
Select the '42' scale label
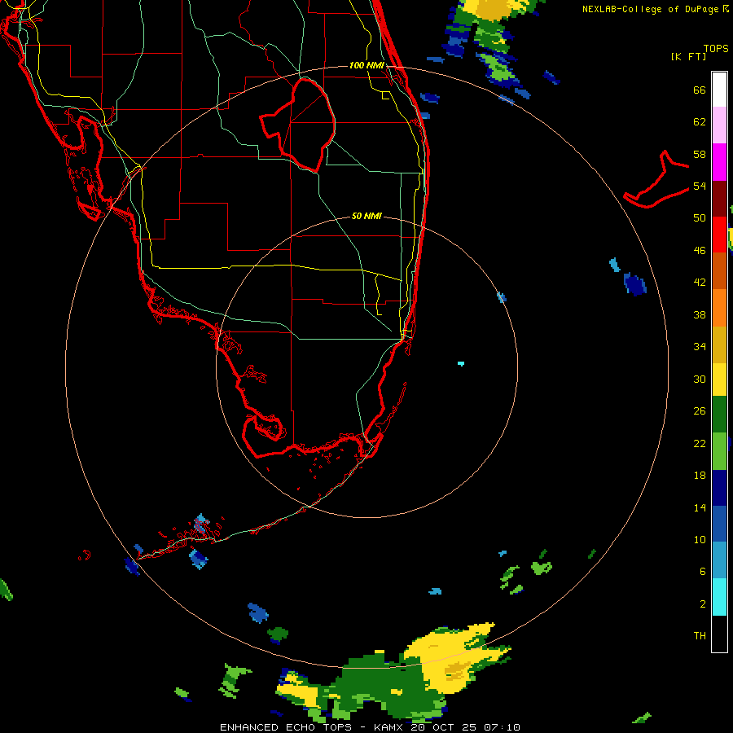point(700,283)
